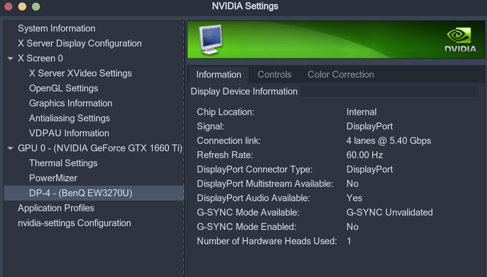
Task: Open Thermal Settings page
Action: click(63, 163)
